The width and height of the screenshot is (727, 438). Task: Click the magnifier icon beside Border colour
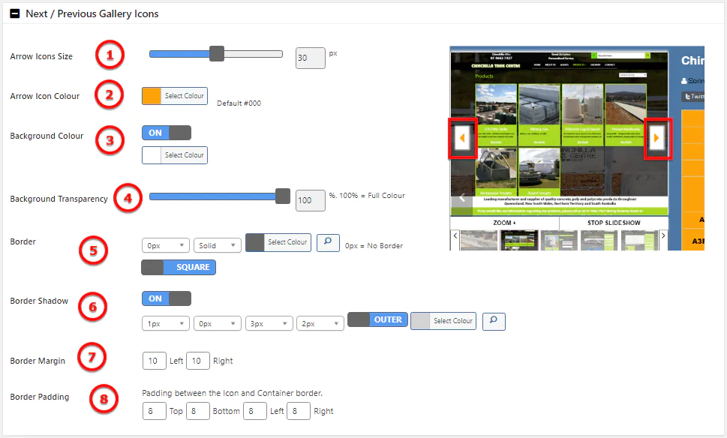pos(327,242)
